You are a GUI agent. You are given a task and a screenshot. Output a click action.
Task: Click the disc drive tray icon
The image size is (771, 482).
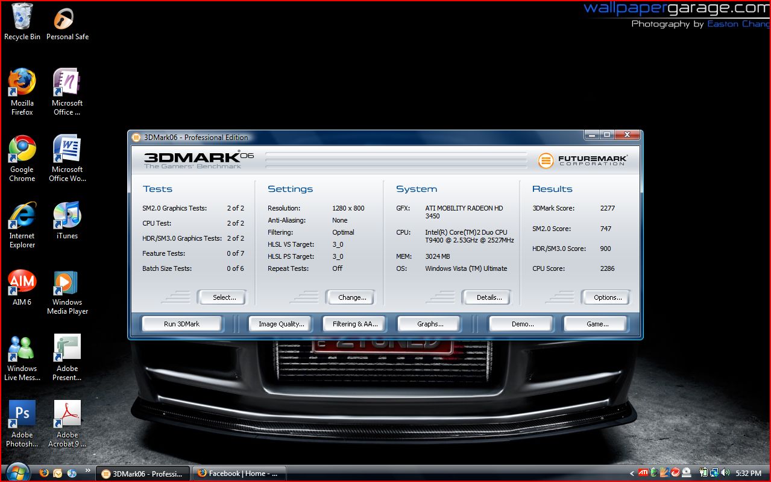coord(686,473)
